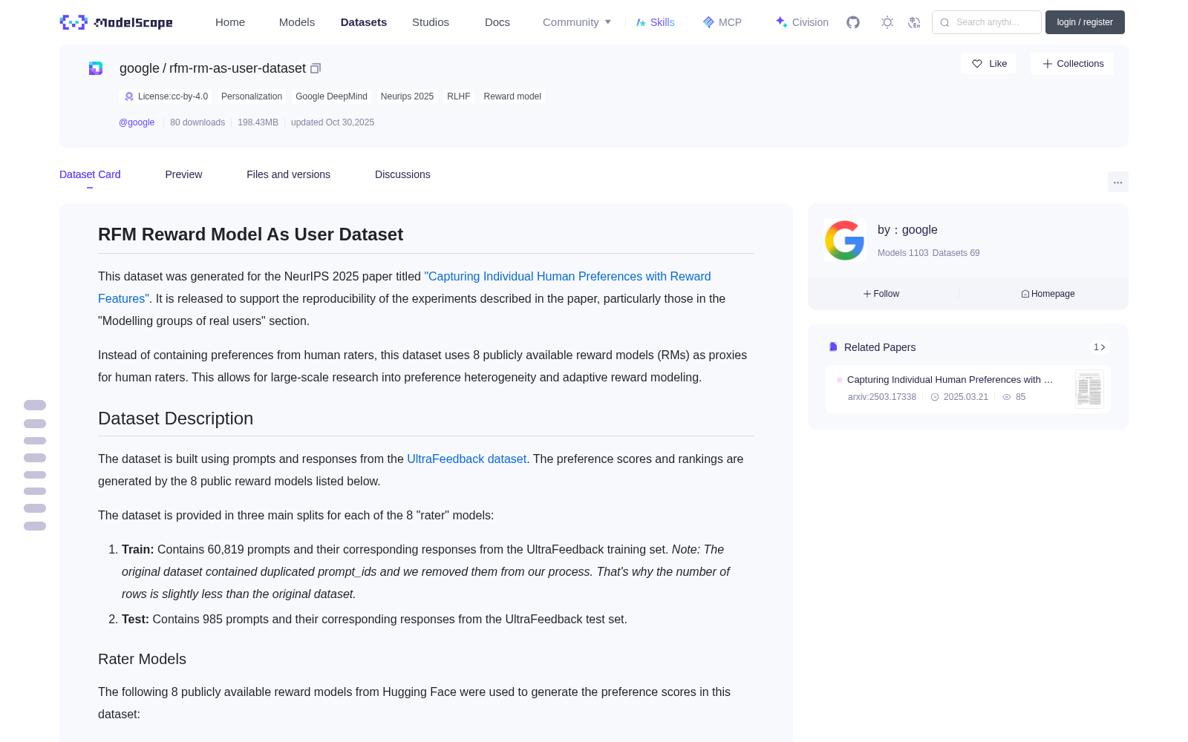Viewport: 1188px width, 742px height.
Task: Open the GitHub repository icon
Action: click(853, 22)
